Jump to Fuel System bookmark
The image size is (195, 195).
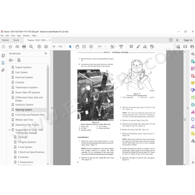pos(21,72)
